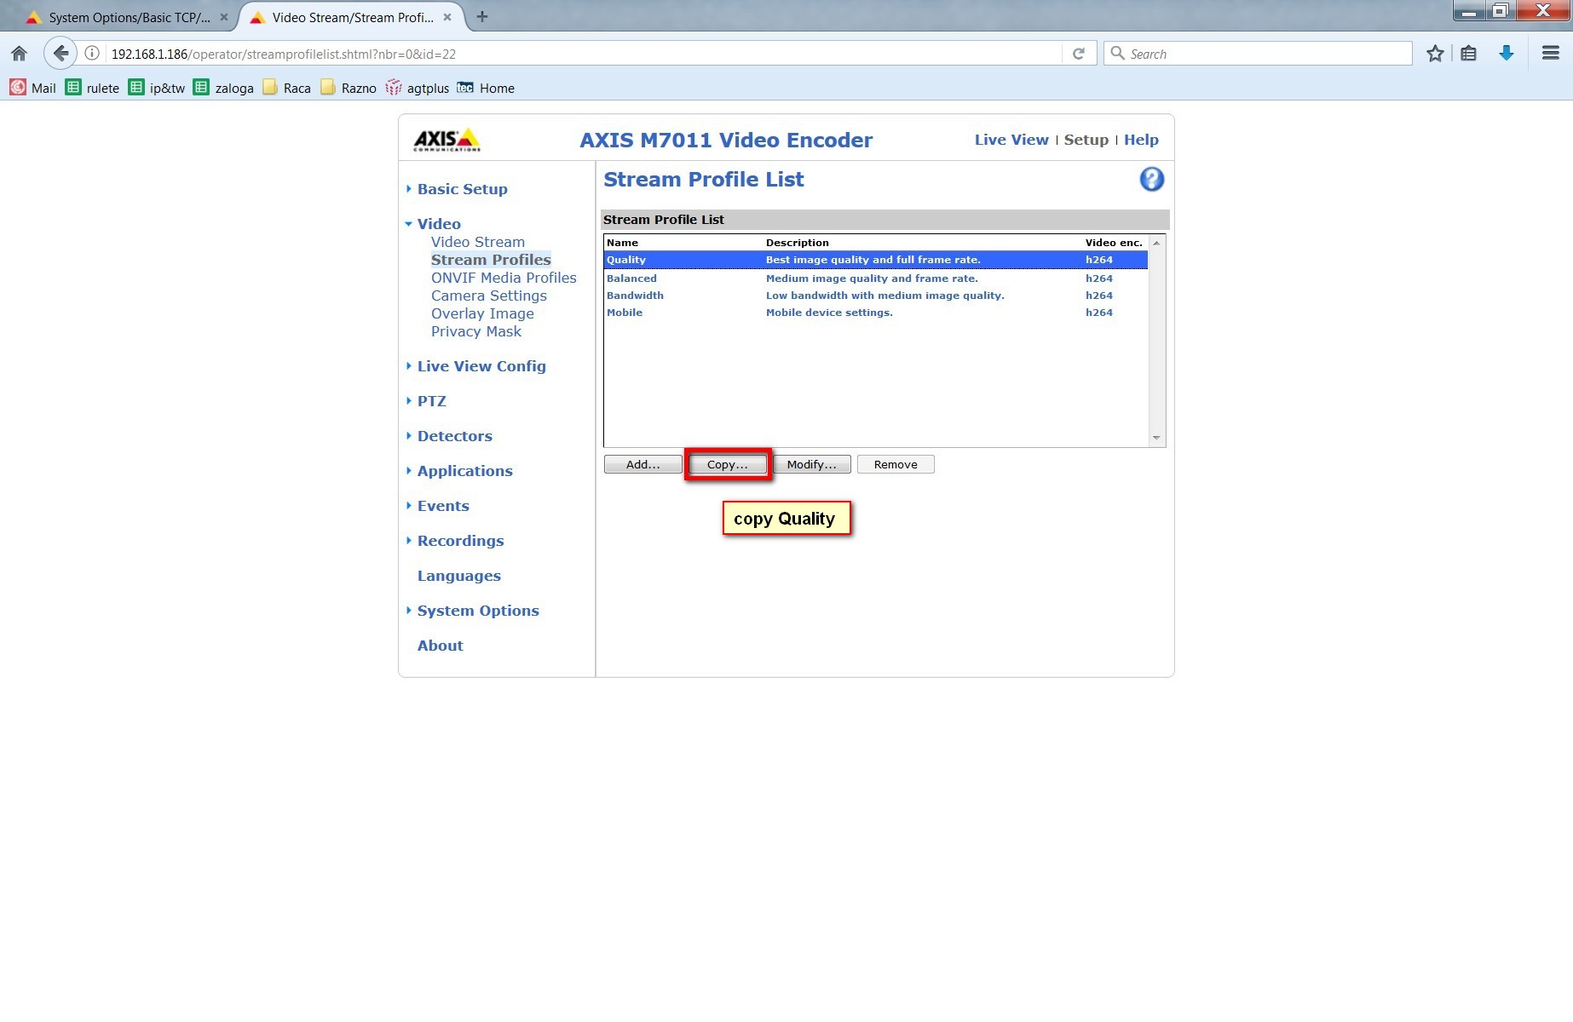
Task: Expand the System Options section
Action: pyautogui.click(x=478, y=611)
